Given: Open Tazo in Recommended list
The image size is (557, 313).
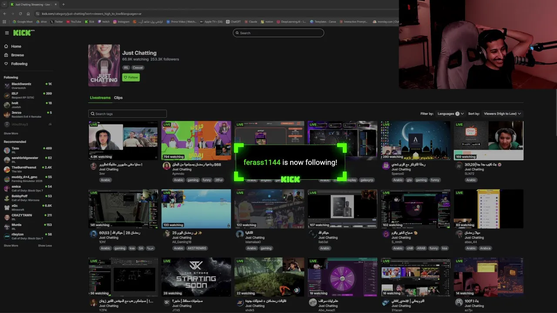Looking at the screenshot, I should click(x=28, y=150).
